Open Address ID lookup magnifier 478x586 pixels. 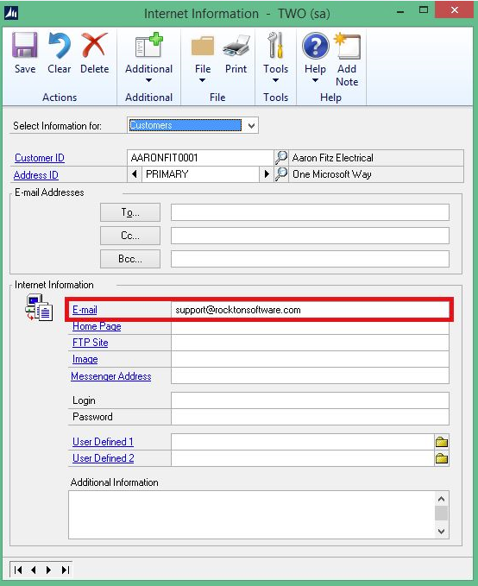[x=281, y=174]
